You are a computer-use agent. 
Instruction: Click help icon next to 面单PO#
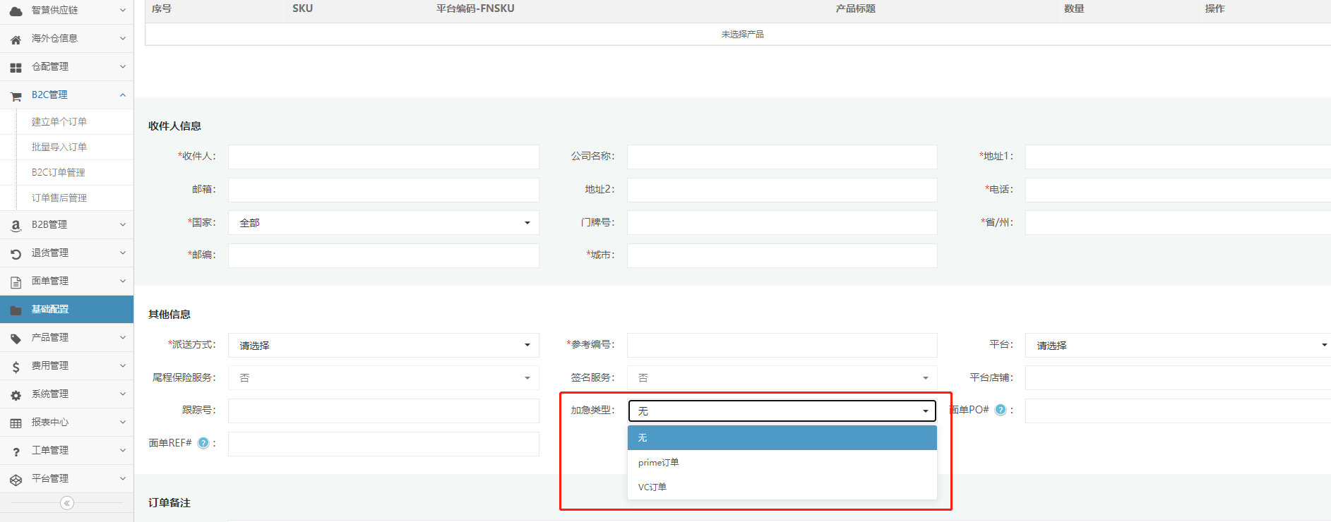click(x=1001, y=410)
